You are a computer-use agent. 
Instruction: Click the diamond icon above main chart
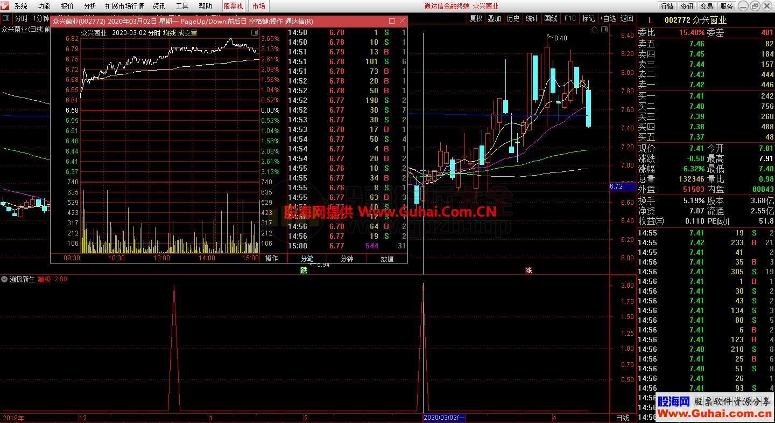pos(594,30)
